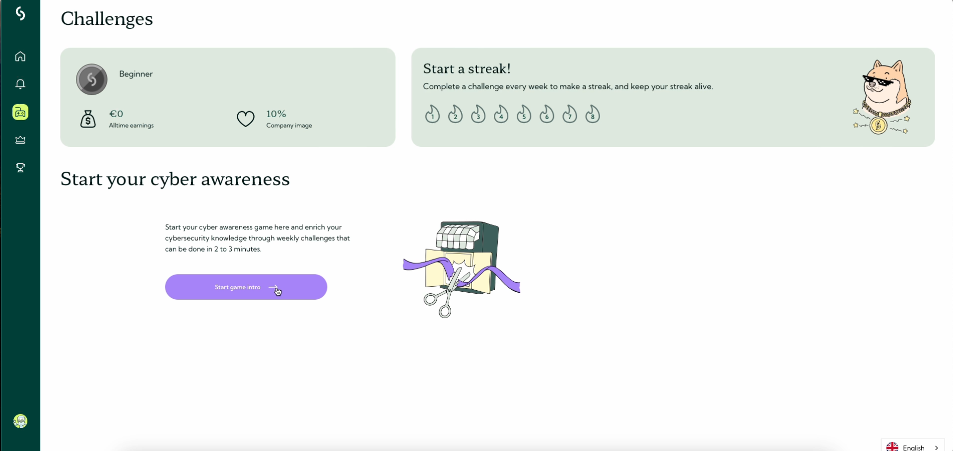The height and width of the screenshot is (451, 953).
Task: Click the home icon in sidebar
Action: 20,57
